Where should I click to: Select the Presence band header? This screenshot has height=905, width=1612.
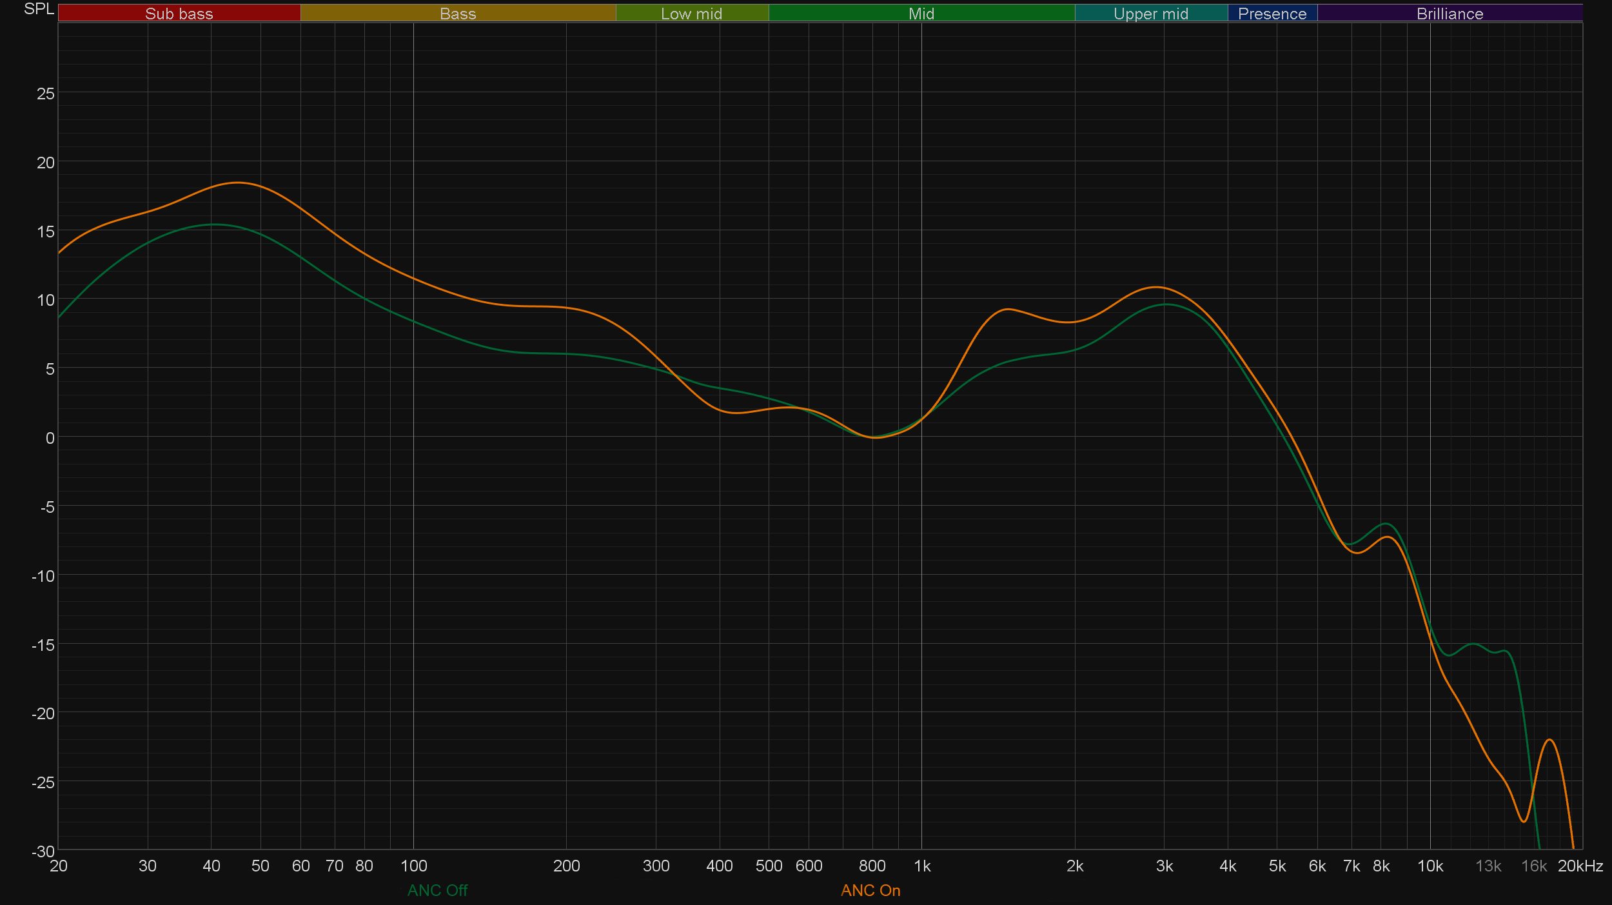click(x=1272, y=14)
